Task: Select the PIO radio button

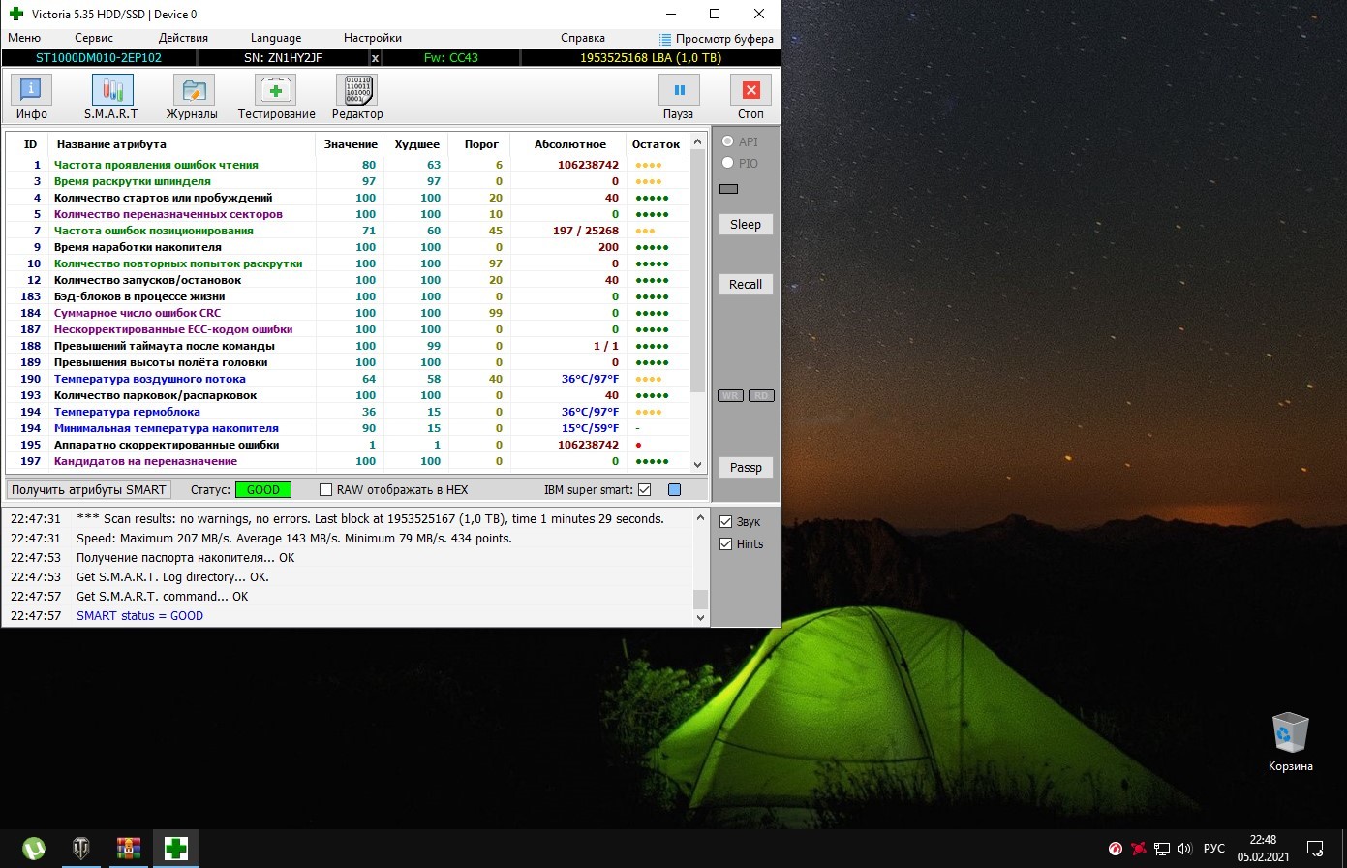Action: point(727,163)
